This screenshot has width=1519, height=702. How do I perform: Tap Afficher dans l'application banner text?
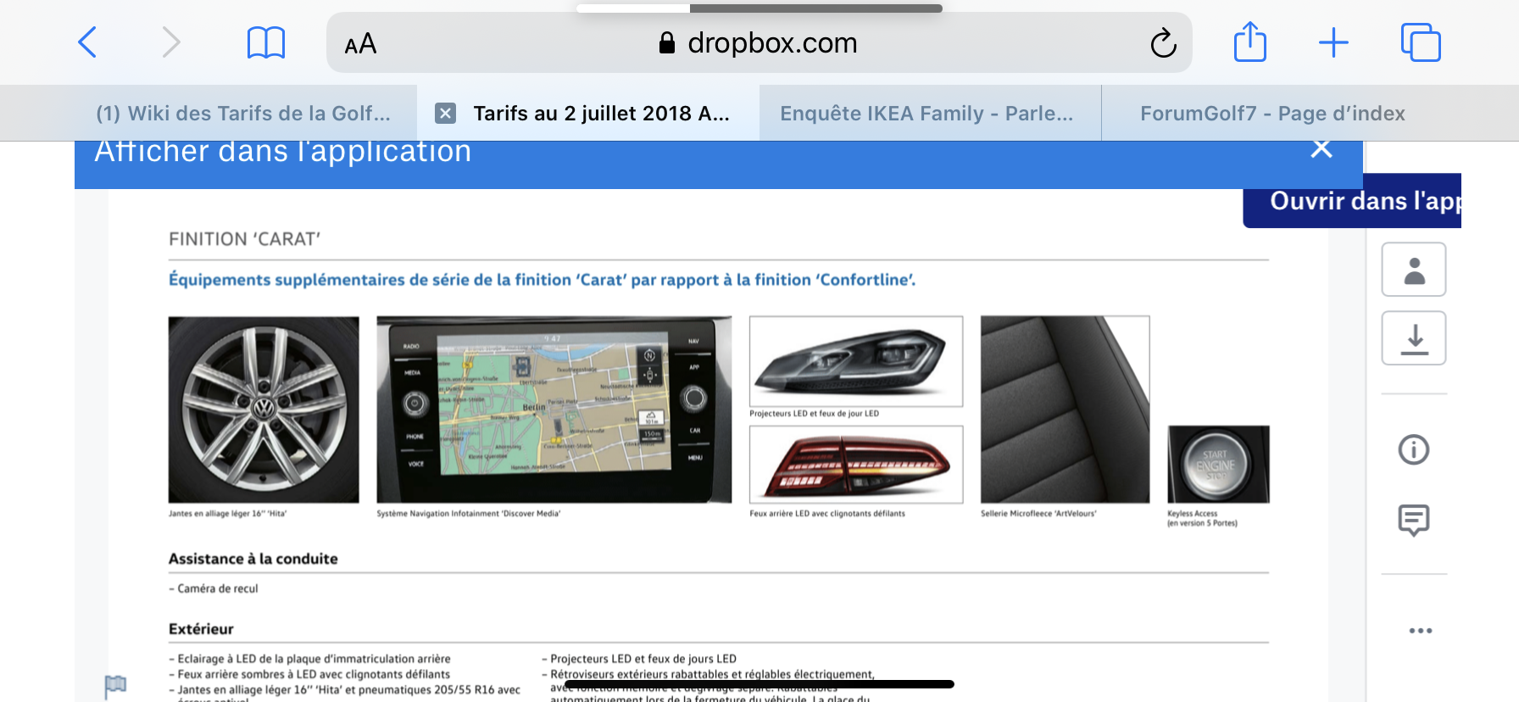[282, 152]
